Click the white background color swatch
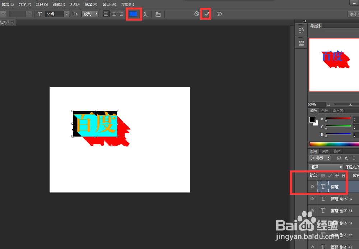The height and width of the screenshot is (249, 359). point(316,124)
